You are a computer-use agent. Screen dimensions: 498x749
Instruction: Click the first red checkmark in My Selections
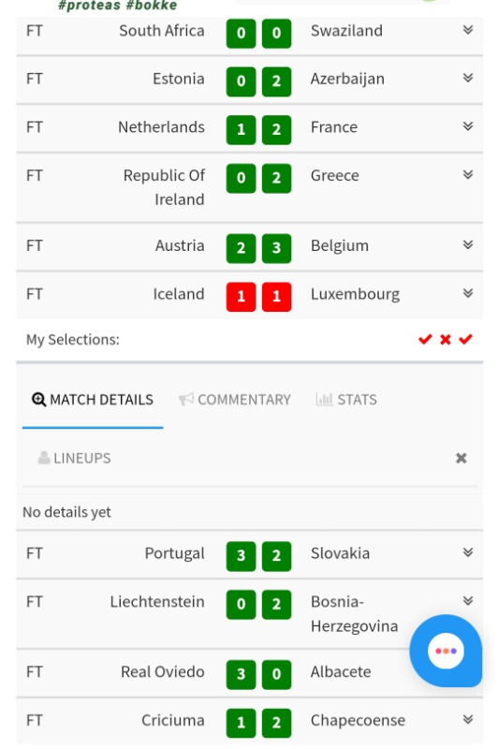425,339
